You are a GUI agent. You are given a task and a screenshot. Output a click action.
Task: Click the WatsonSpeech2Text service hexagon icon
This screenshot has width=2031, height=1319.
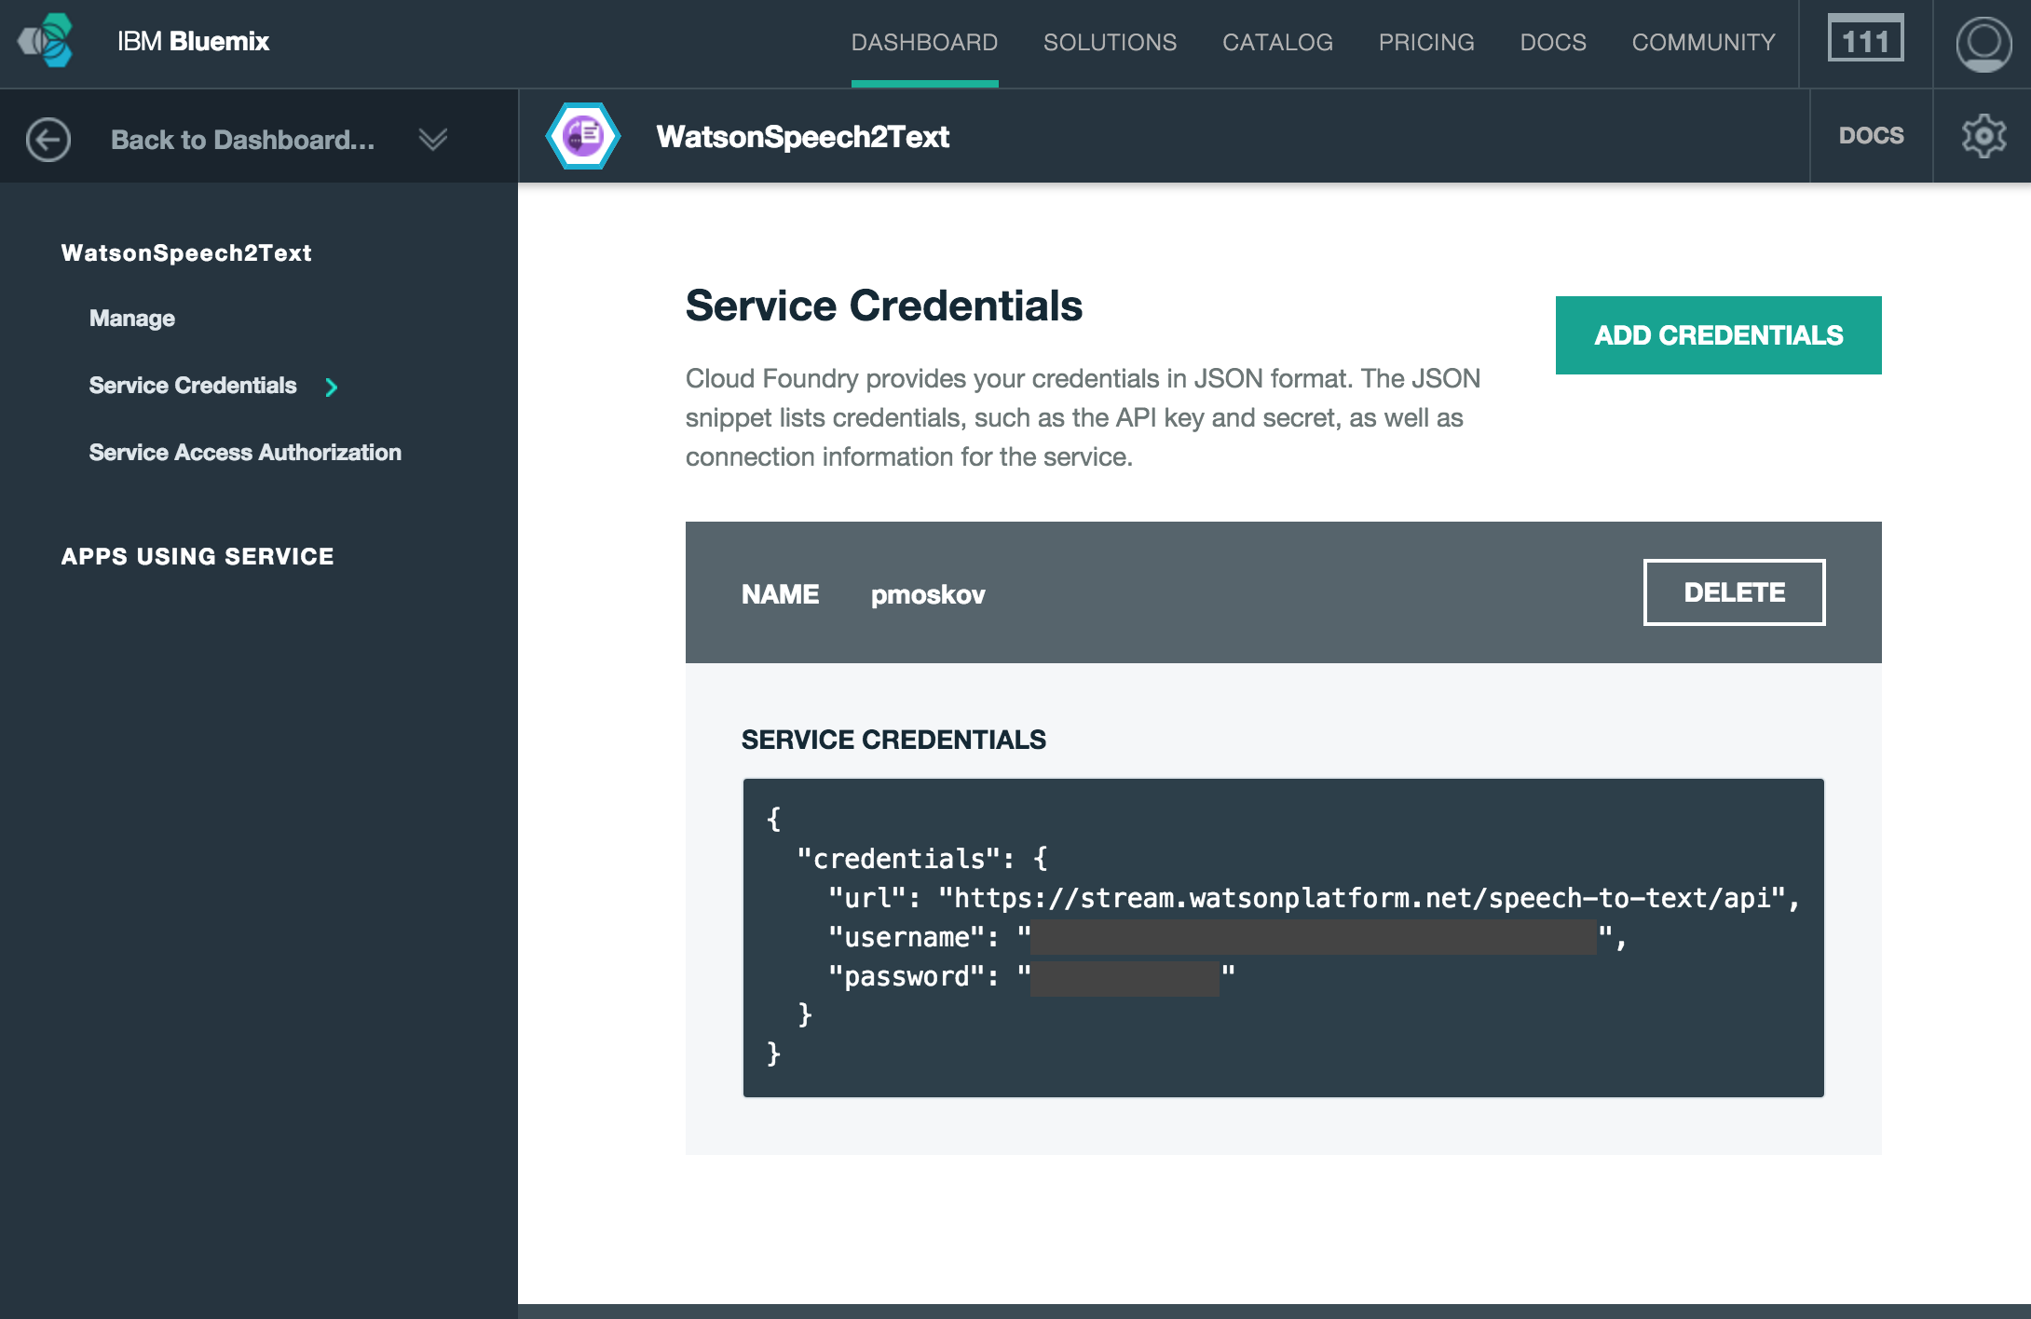tap(583, 136)
